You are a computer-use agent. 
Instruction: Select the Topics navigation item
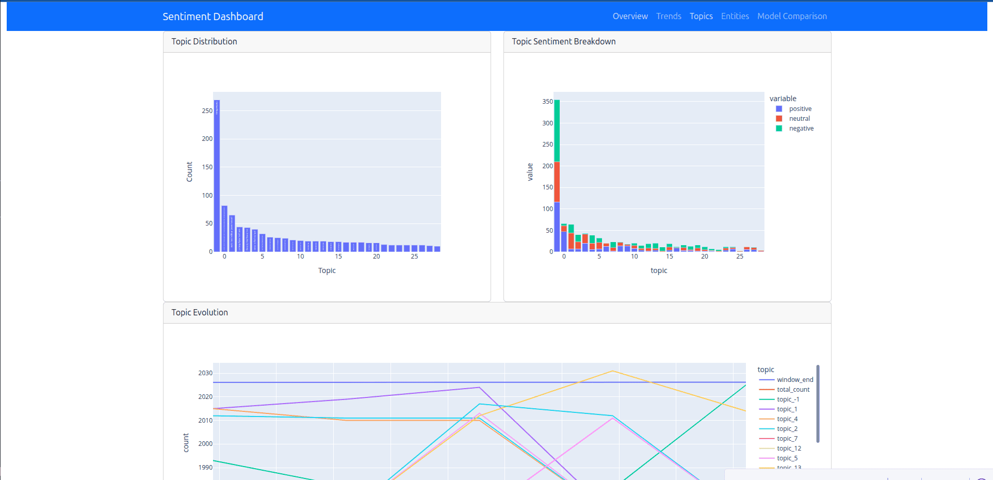pyautogui.click(x=701, y=16)
